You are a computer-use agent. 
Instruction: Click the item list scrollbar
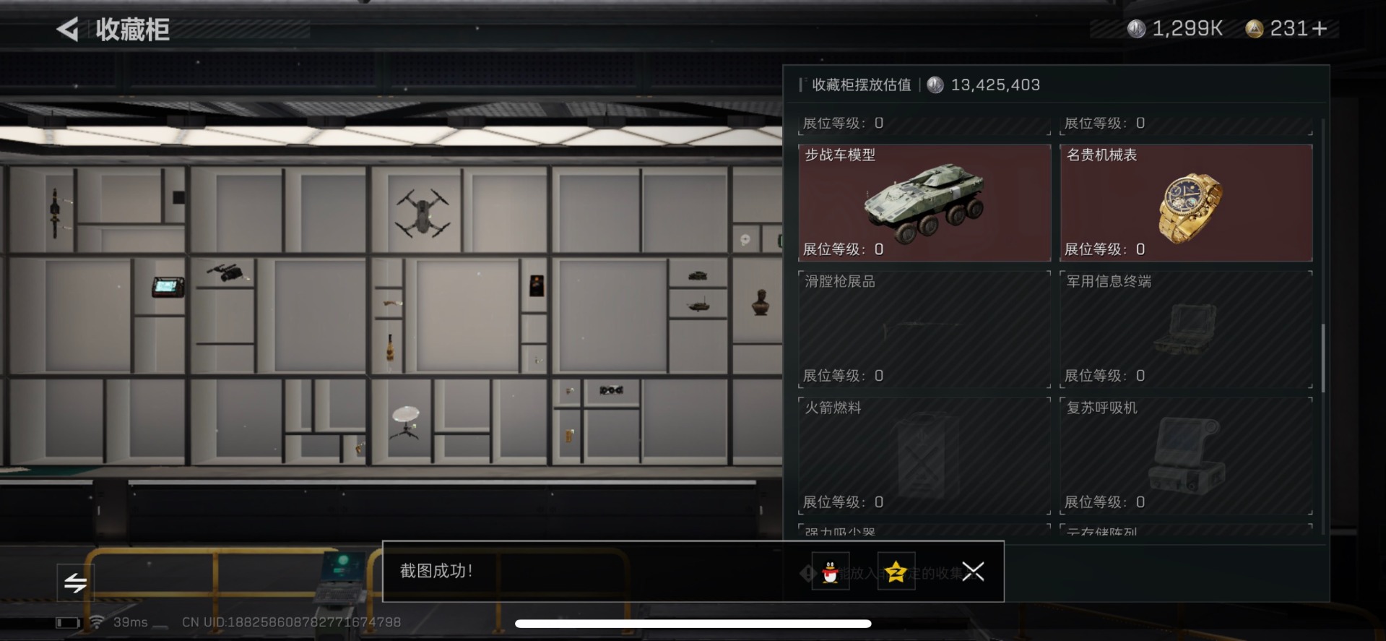[x=1323, y=358]
